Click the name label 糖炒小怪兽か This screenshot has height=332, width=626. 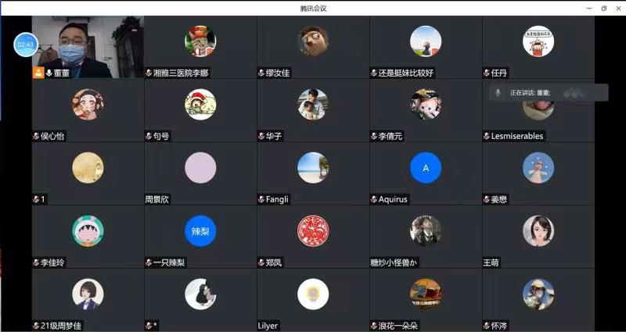click(396, 262)
